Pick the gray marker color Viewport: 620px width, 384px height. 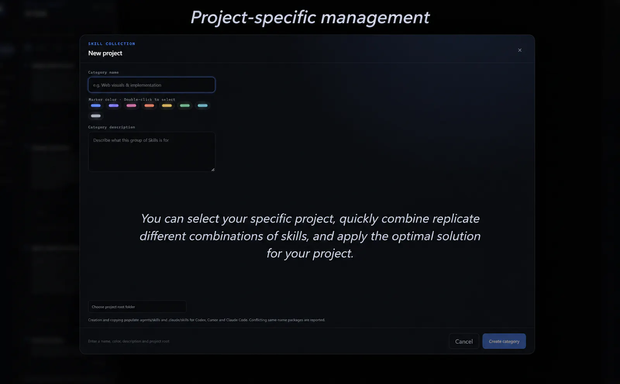click(x=96, y=116)
